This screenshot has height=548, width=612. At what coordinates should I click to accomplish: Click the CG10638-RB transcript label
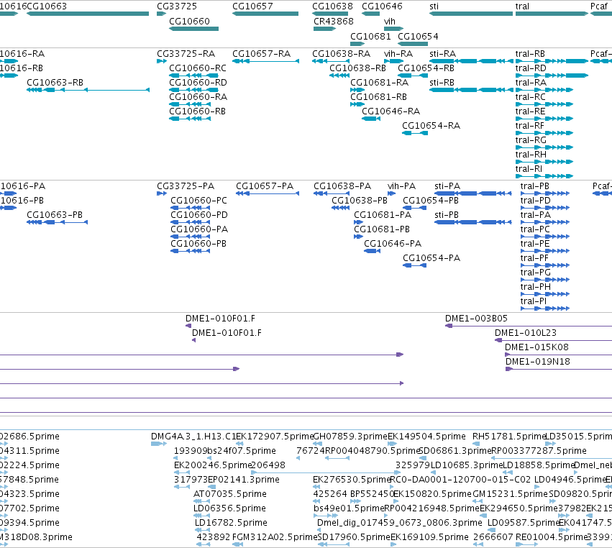[357, 68]
